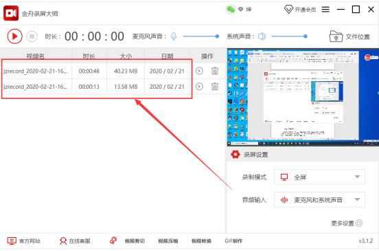Click the red celebration promo icon
This screenshot has width=379, height=251.
(113, 241)
